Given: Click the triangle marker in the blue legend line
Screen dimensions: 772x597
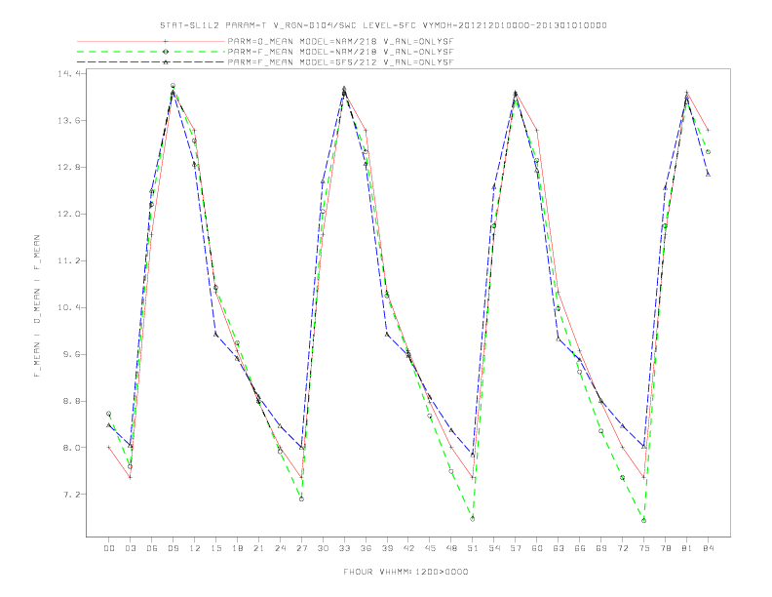Looking at the screenshot, I should [x=166, y=62].
